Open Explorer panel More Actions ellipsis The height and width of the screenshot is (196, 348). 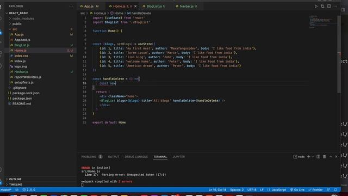coord(71,6)
